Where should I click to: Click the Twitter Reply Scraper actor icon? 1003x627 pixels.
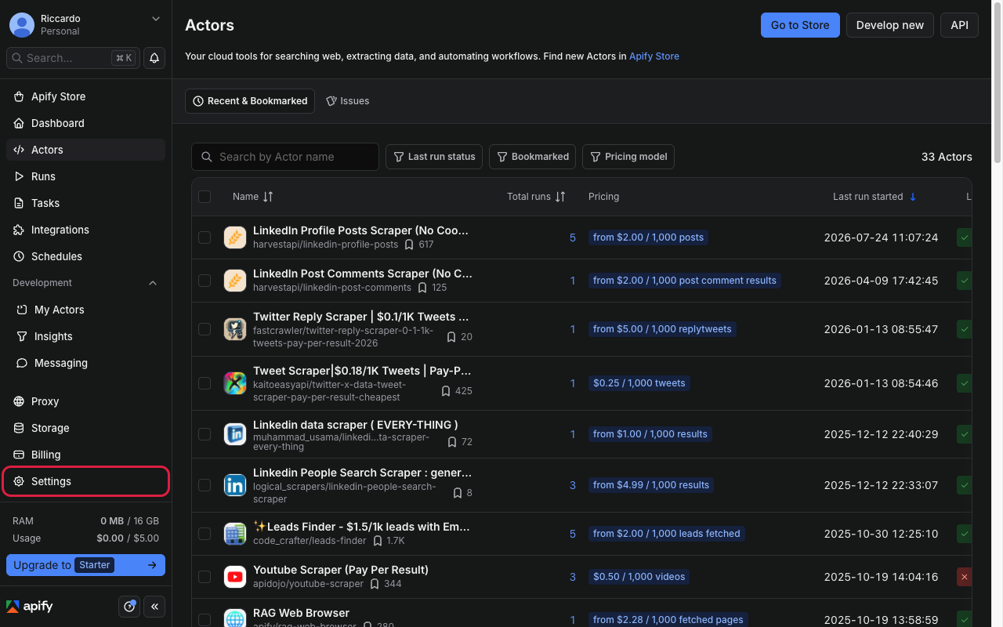(235, 329)
